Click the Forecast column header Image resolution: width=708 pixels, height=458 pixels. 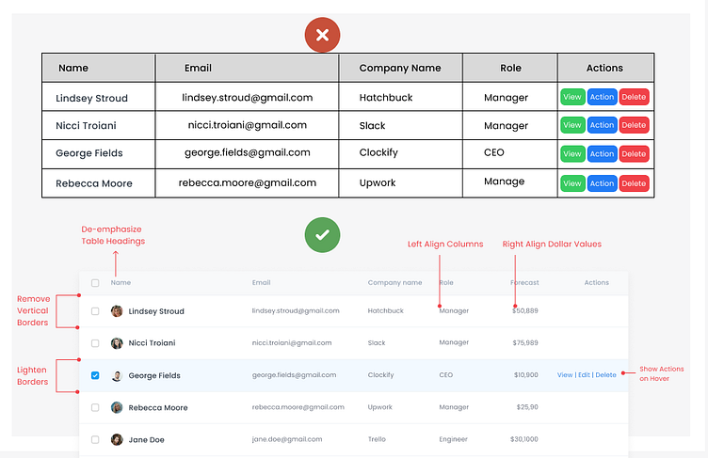point(524,282)
